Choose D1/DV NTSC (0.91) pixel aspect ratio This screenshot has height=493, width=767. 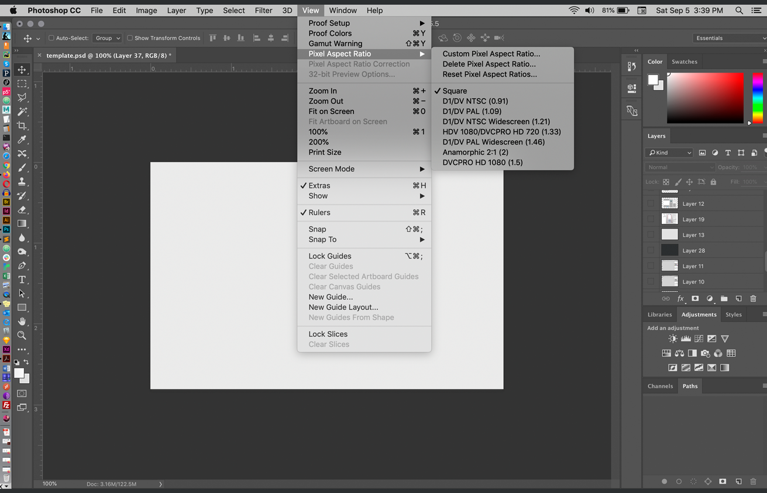[x=503, y=101]
